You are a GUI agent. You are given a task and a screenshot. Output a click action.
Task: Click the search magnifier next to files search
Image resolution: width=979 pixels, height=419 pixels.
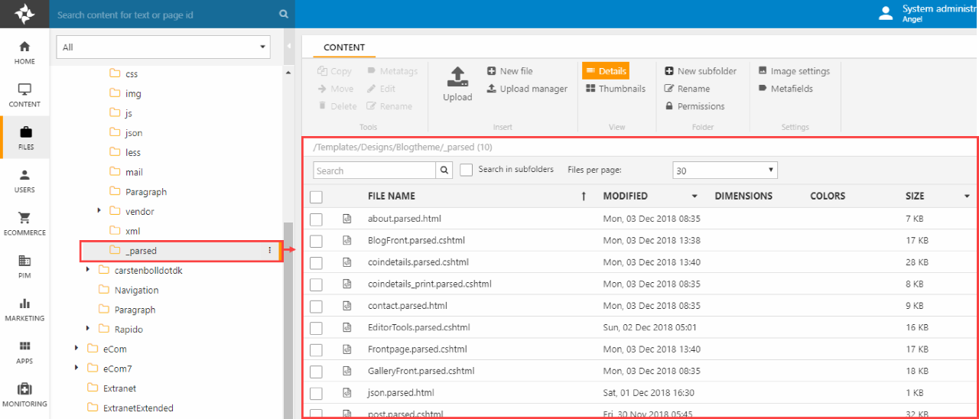pyautogui.click(x=445, y=171)
